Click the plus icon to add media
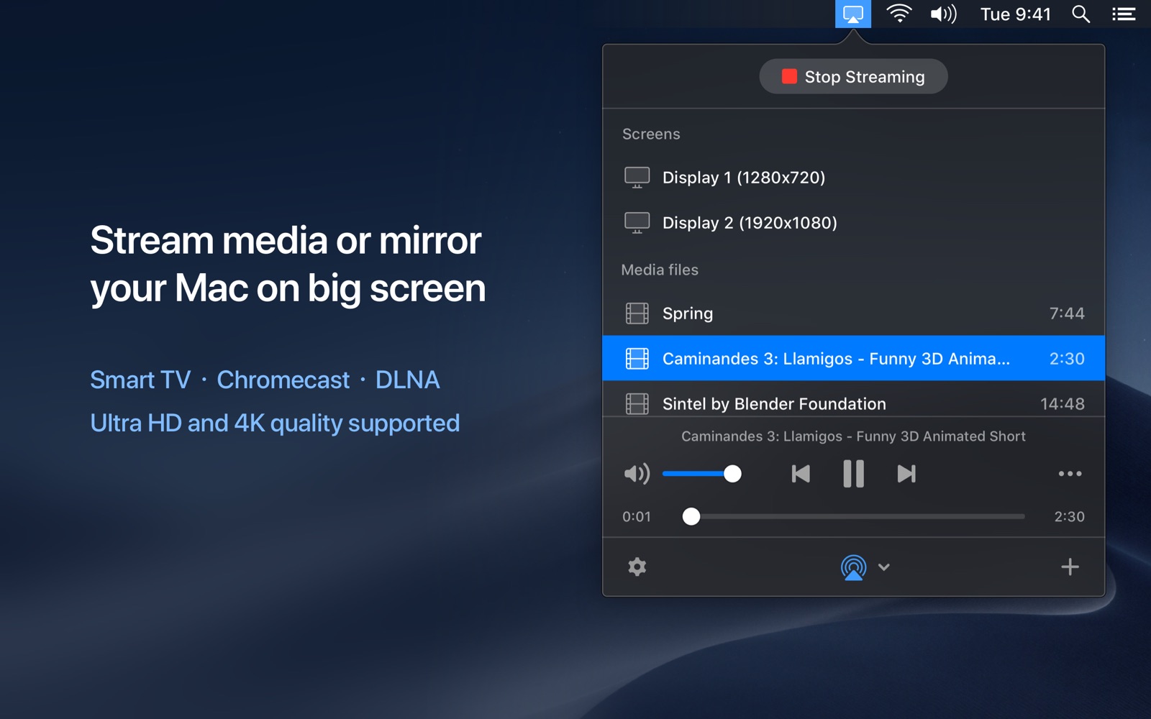 pos(1070,567)
